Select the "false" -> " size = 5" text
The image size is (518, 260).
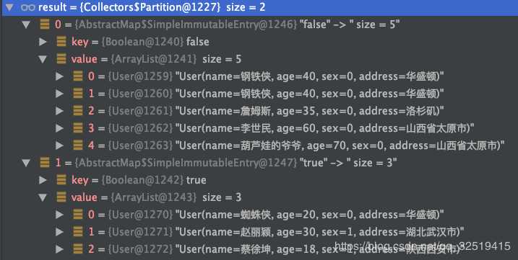point(350,24)
